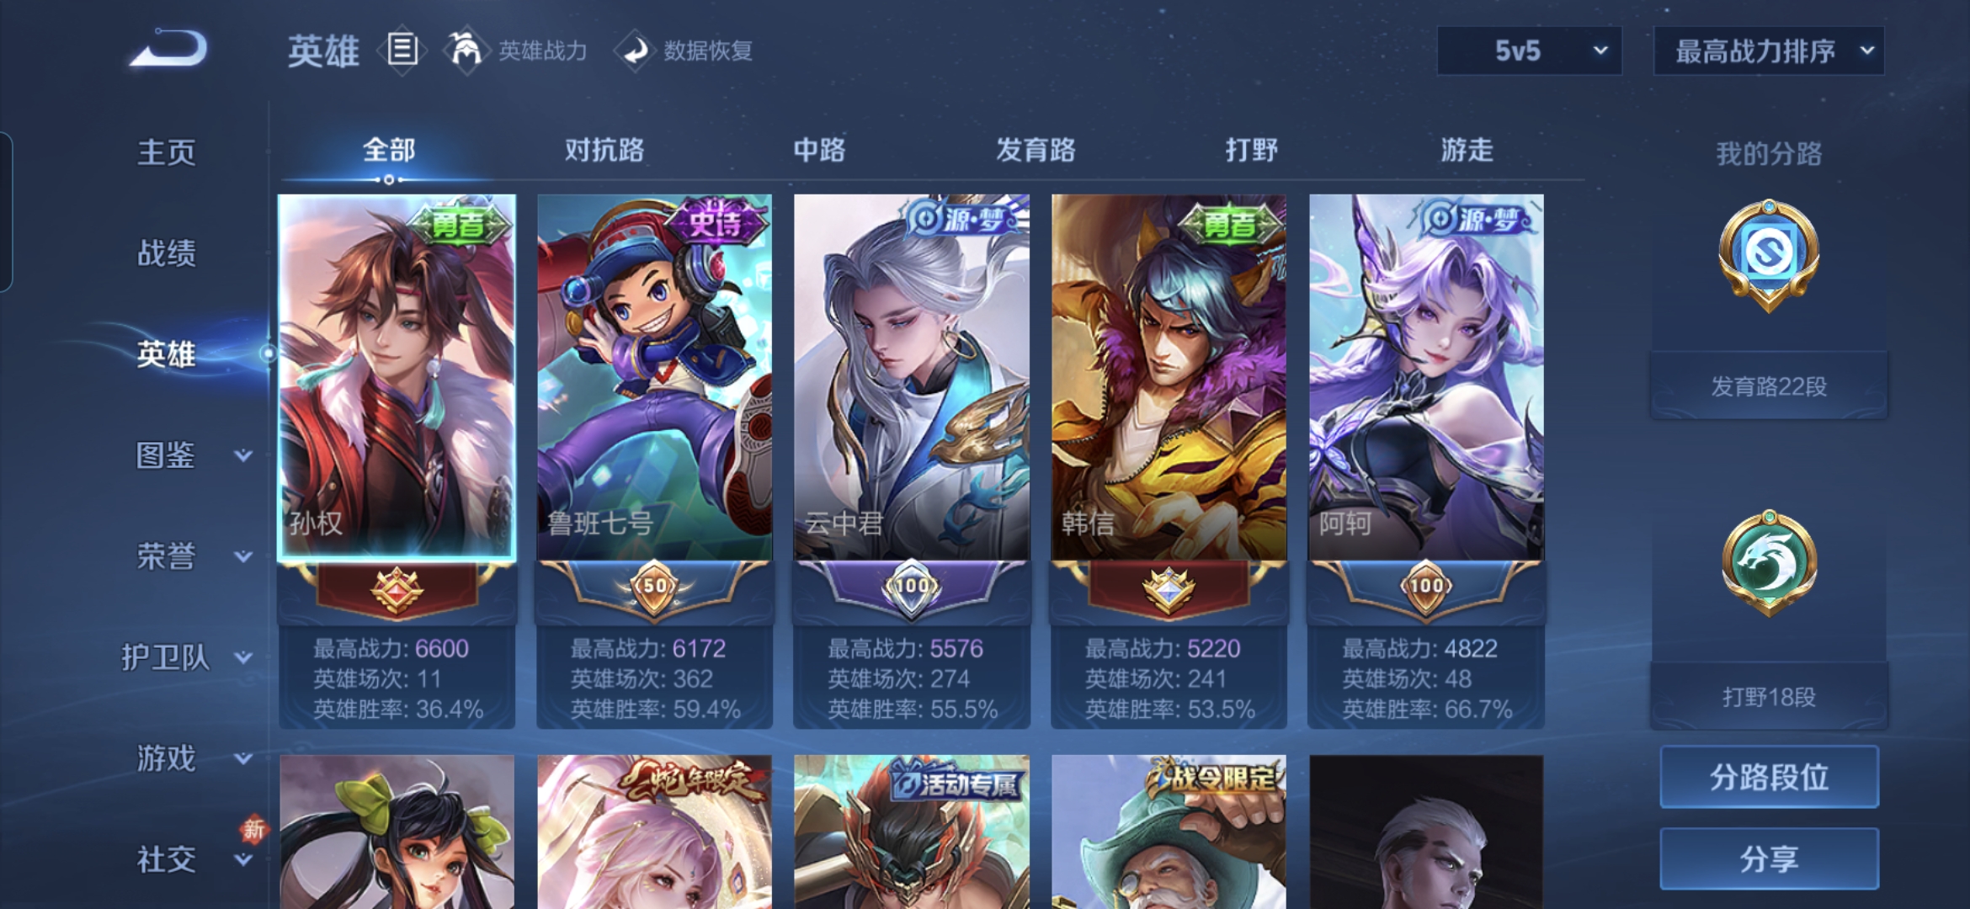This screenshot has width=1970, height=909.
Task: Select the 云中君 hero card
Action: [x=911, y=461]
